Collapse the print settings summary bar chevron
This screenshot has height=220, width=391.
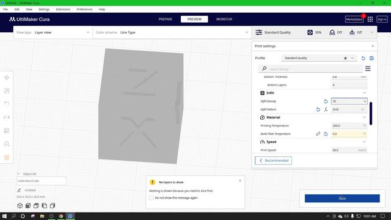[x=372, y=32]
